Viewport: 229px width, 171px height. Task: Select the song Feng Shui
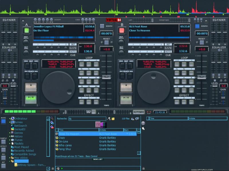tap(96, 149)
